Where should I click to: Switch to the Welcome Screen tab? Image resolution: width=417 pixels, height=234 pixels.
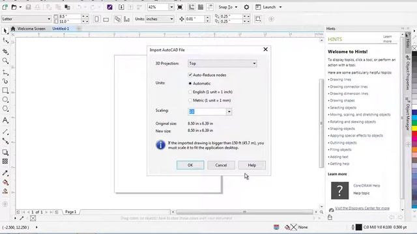[x=31, y=29]
